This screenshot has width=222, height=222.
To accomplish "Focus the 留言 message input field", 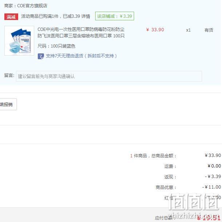I will pos(109,76).
